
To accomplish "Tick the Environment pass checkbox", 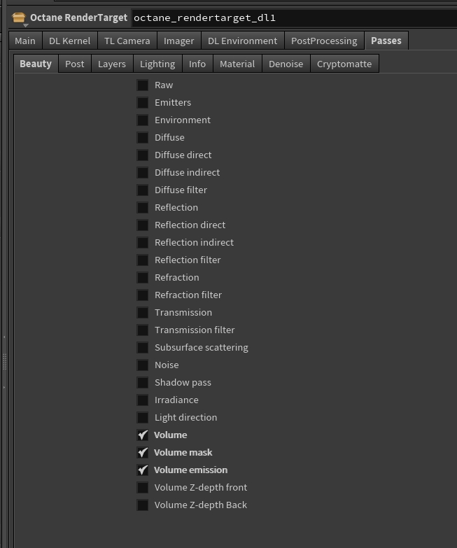I will click(x=143, y=120).
